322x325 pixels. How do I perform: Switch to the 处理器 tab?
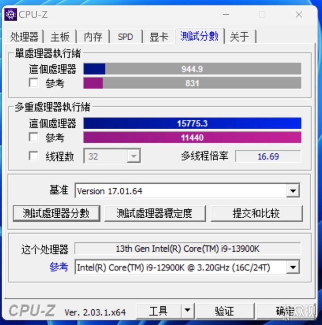tap(25, 37)
